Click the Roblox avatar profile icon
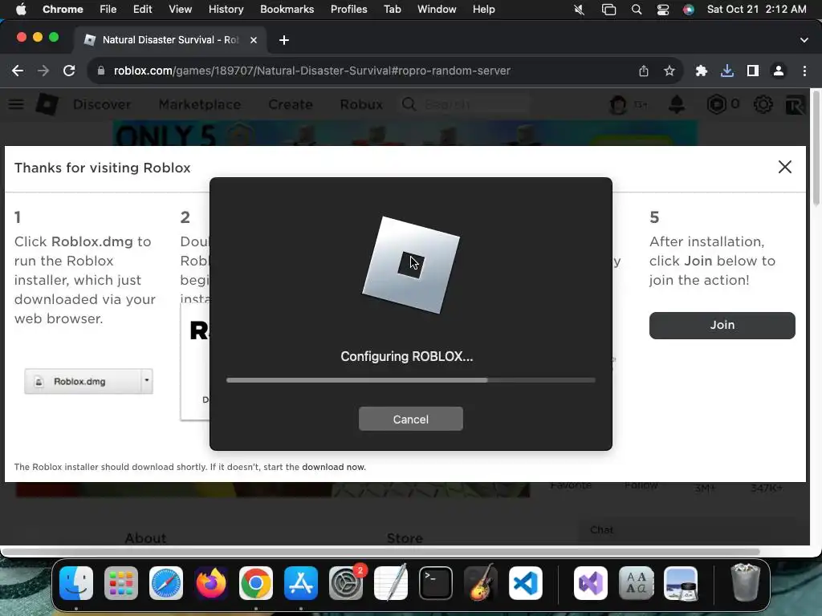Image resolution: width=822 pixels, height=616 pixels. coord(618,105)
